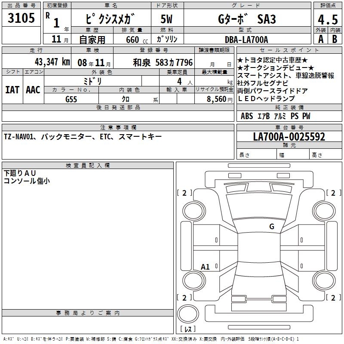344x344 pixels.
Task: Click the legend entry U:ヘコミ
Action: (x=23, y=339)
